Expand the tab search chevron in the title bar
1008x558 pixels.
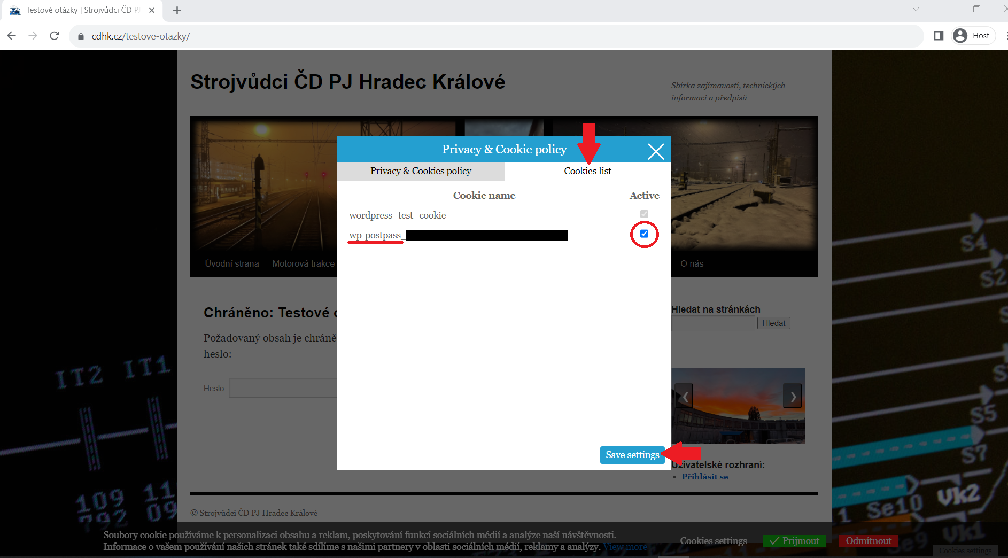click(916, 9)
